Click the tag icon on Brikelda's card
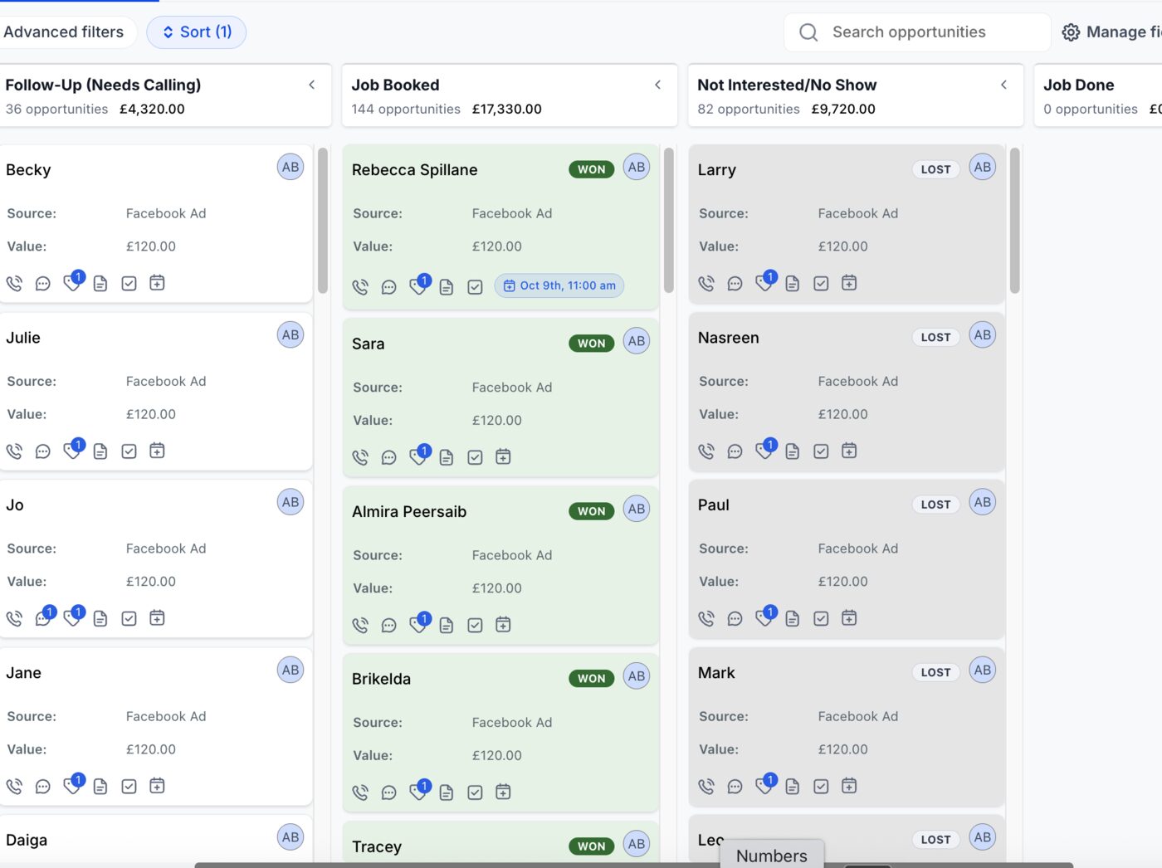The height and width of the screenshot is (868, 1162). 418,792
